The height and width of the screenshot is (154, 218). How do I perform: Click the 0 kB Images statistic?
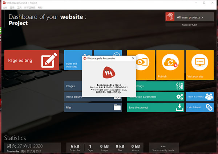tap(104, 148)
